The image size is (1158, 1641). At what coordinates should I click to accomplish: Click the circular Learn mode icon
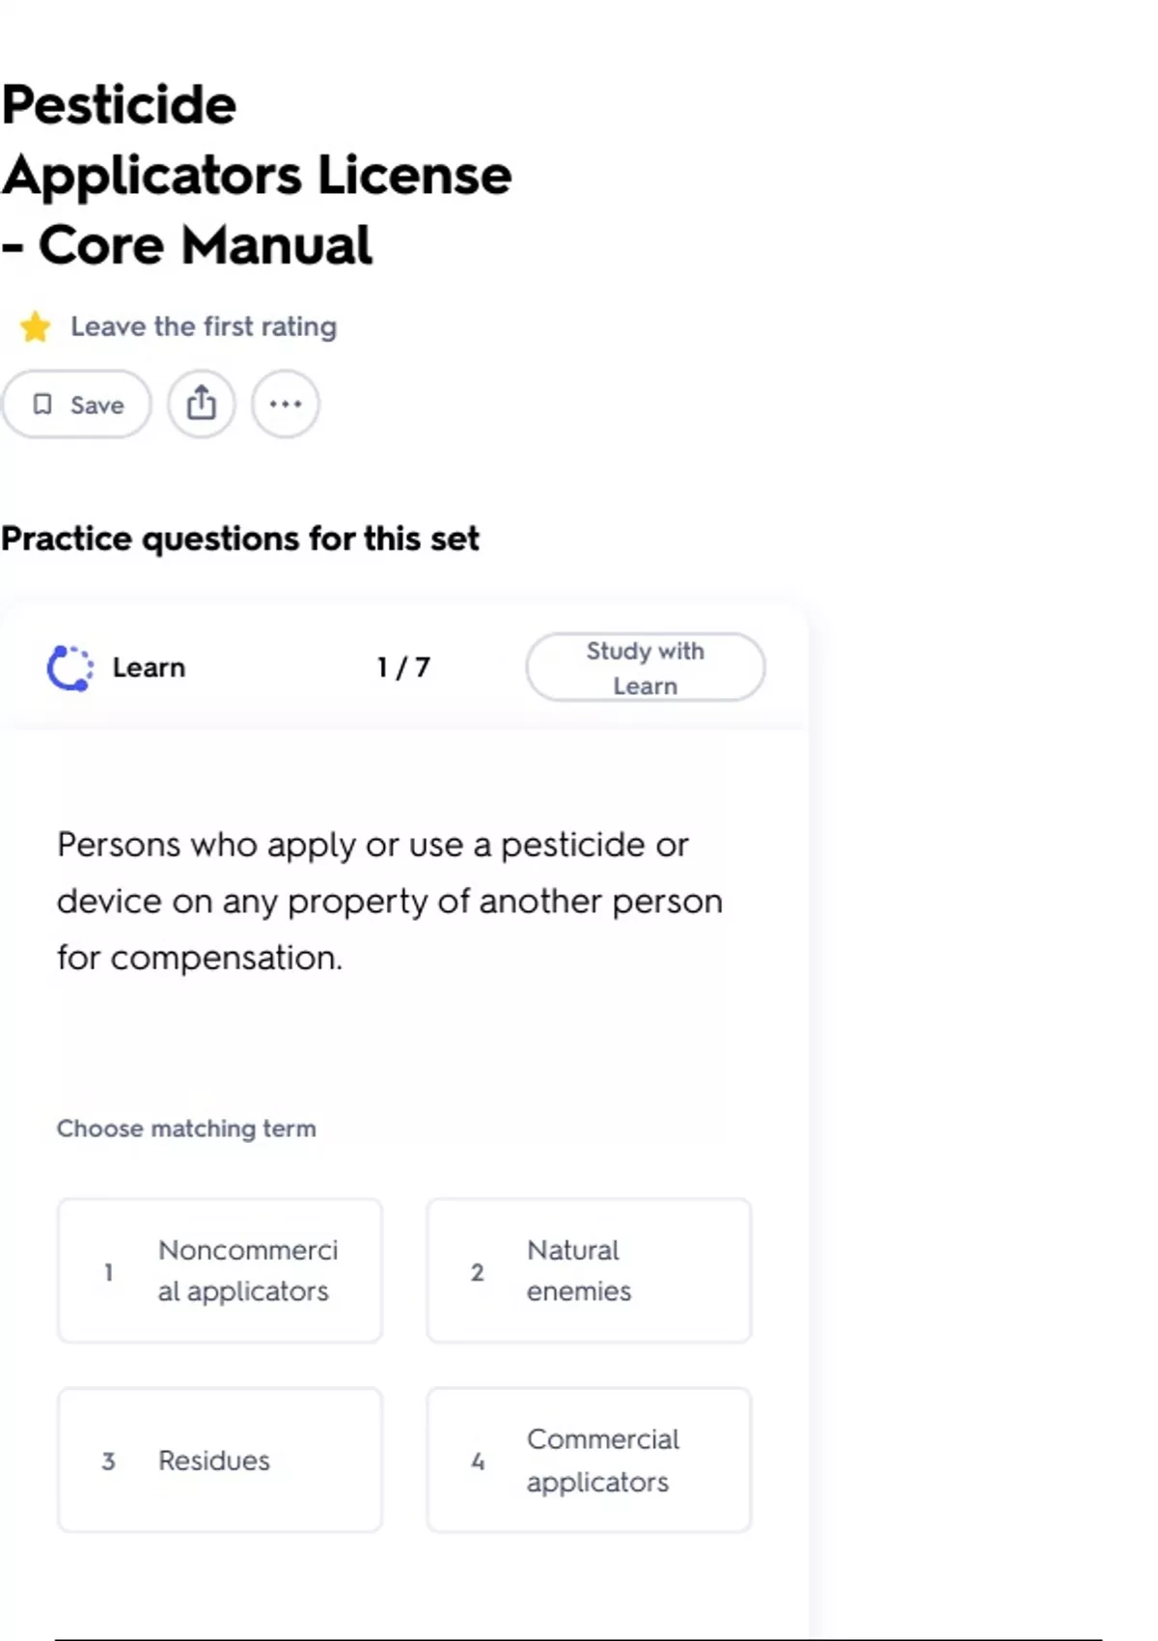point(69,668)
